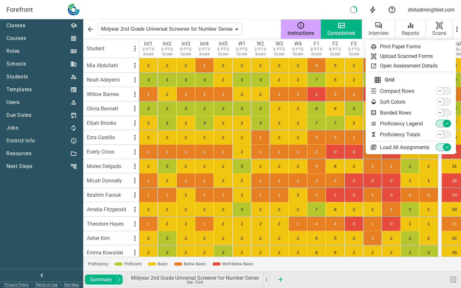Click the green plus add tab icon

click(280, 280)
